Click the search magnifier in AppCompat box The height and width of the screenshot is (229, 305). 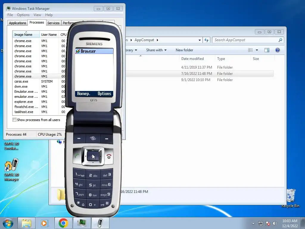point(280,40)
